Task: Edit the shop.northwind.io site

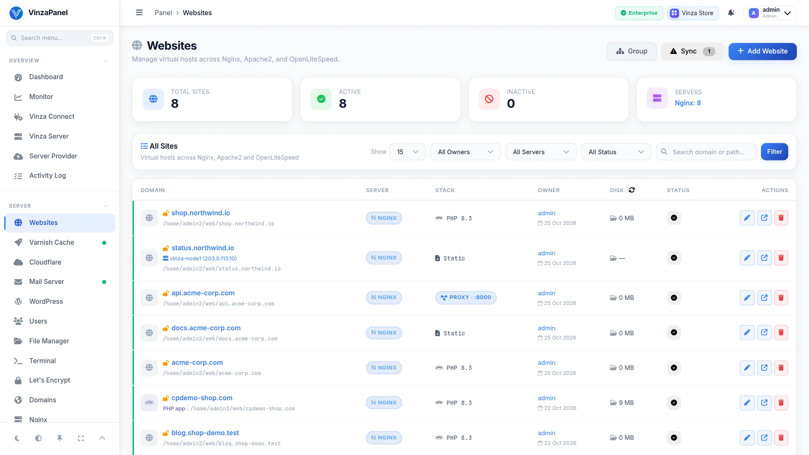Action: 747,218
